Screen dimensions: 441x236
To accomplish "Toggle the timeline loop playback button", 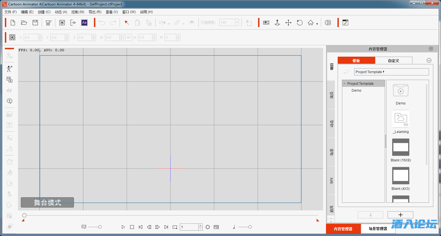I will point(175,227).
